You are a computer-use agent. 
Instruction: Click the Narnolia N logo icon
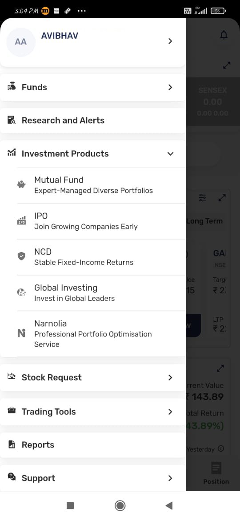(x=21, y=333)
